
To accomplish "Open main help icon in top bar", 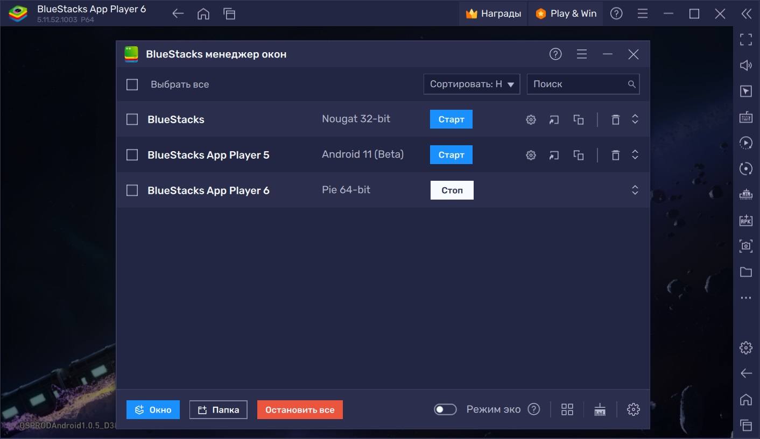I will [x=616, y=14].
